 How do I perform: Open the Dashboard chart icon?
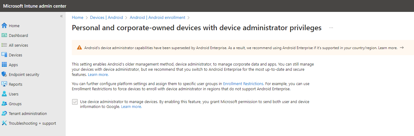coord(4,35)
